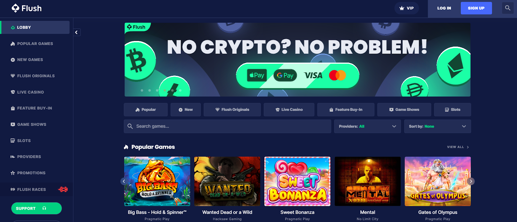The width and height of the screenshot is (517, 222).
Task: Select the second banner carousel dot
Action: pyautogui.click(x=150, y=91)
